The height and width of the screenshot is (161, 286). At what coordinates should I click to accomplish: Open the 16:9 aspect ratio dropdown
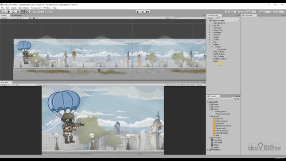point(25,85)
